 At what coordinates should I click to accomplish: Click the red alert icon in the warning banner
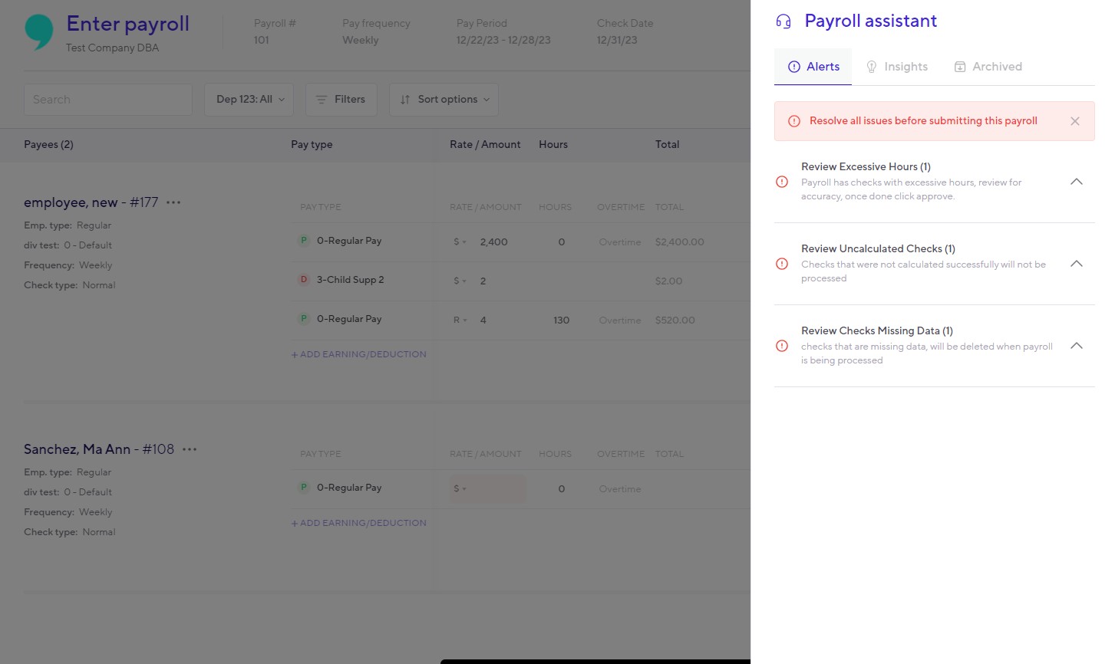tap(794, 121)
